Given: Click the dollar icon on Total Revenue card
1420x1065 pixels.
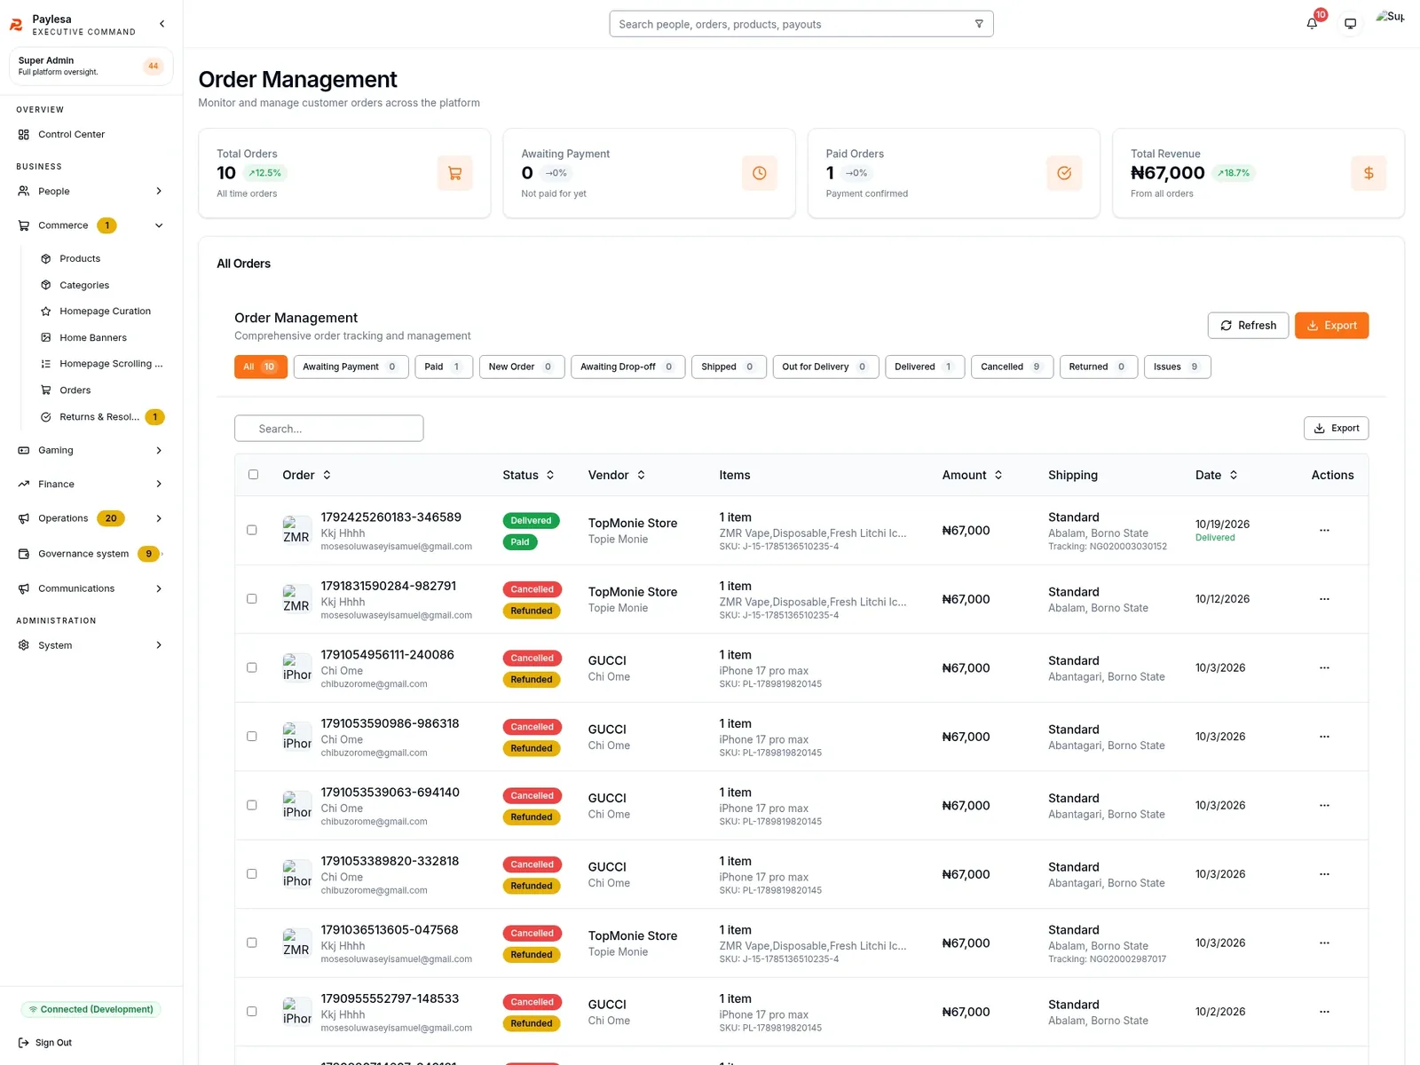Looking at the screenshot, I should click(x=1369, y=173).
